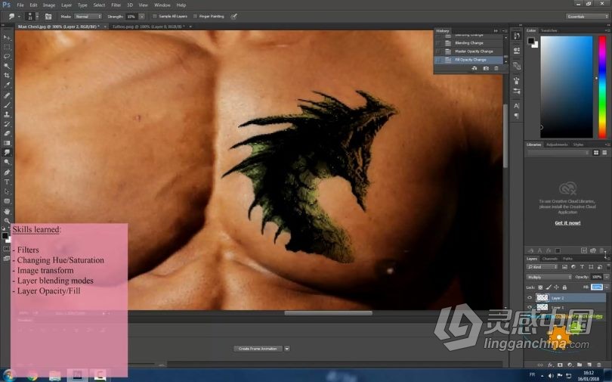Viewport: 612px width, 382px height.
Task: Select the Smudge tool in toolbox
Action: 7,153
